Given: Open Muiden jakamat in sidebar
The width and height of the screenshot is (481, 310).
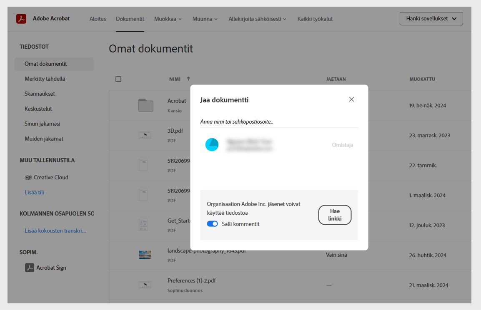Looking at the screenshot, I should [44, 139].
